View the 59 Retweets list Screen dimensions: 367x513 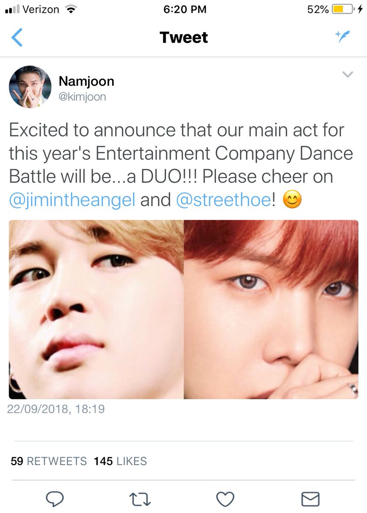coord(49,461)
